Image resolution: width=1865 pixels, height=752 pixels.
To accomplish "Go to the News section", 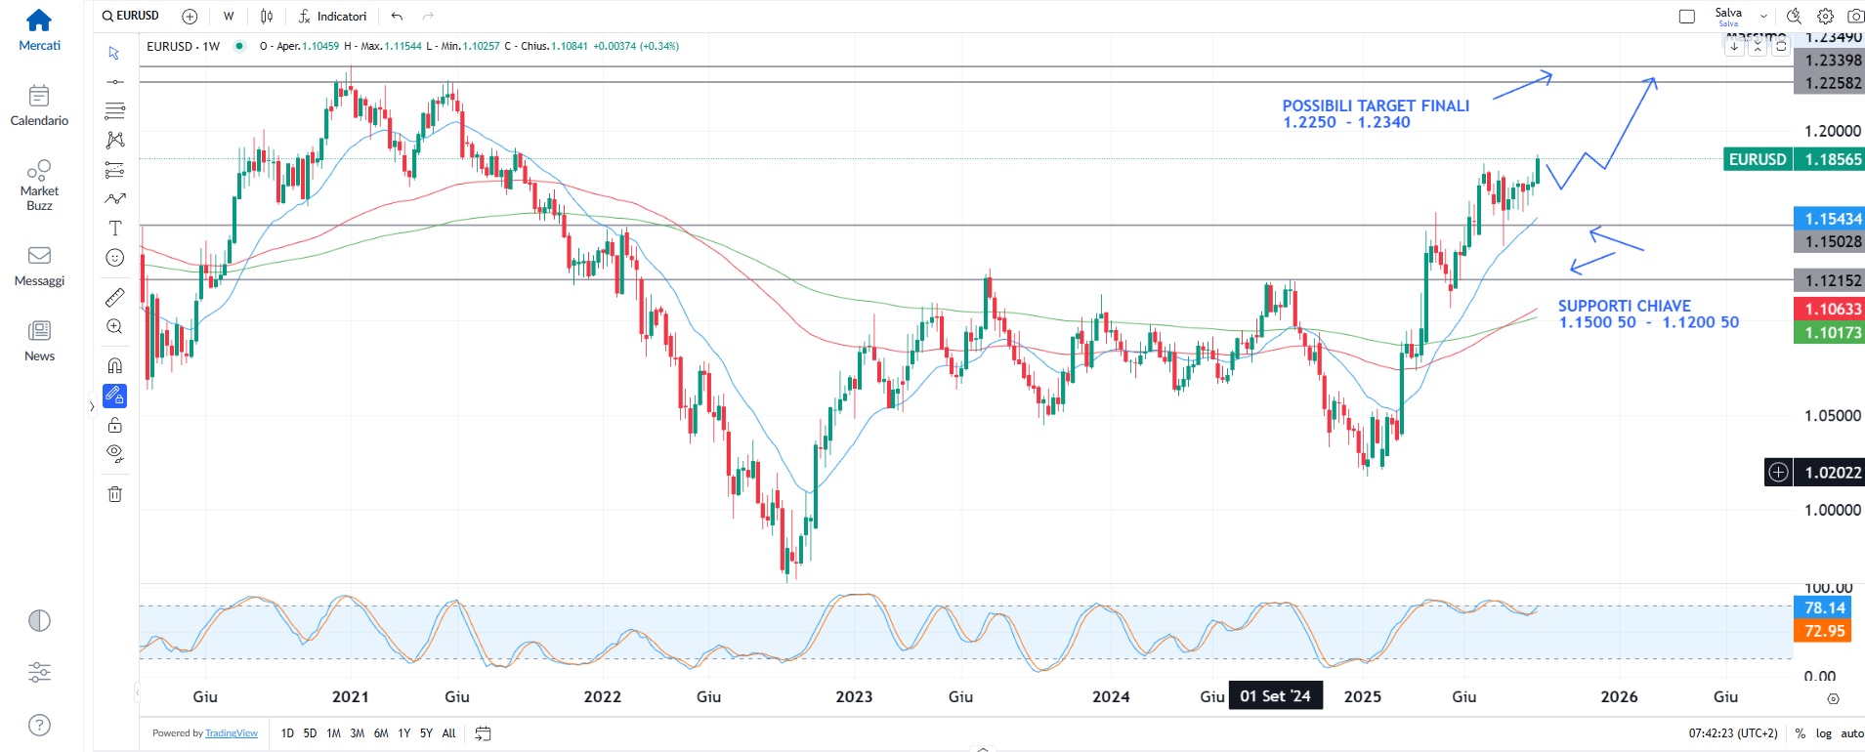I will [39, 341].
